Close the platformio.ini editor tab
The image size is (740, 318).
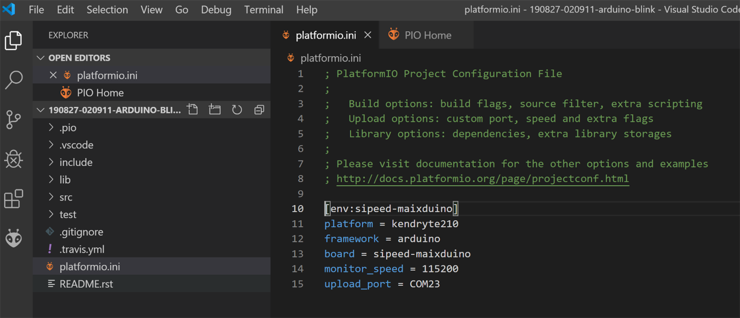point(367,35)
